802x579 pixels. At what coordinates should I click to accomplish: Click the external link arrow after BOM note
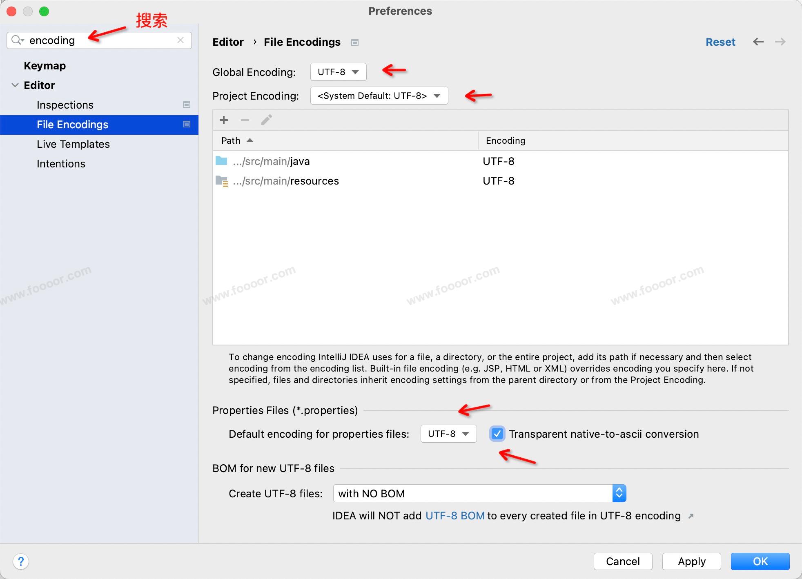point(691,516)
